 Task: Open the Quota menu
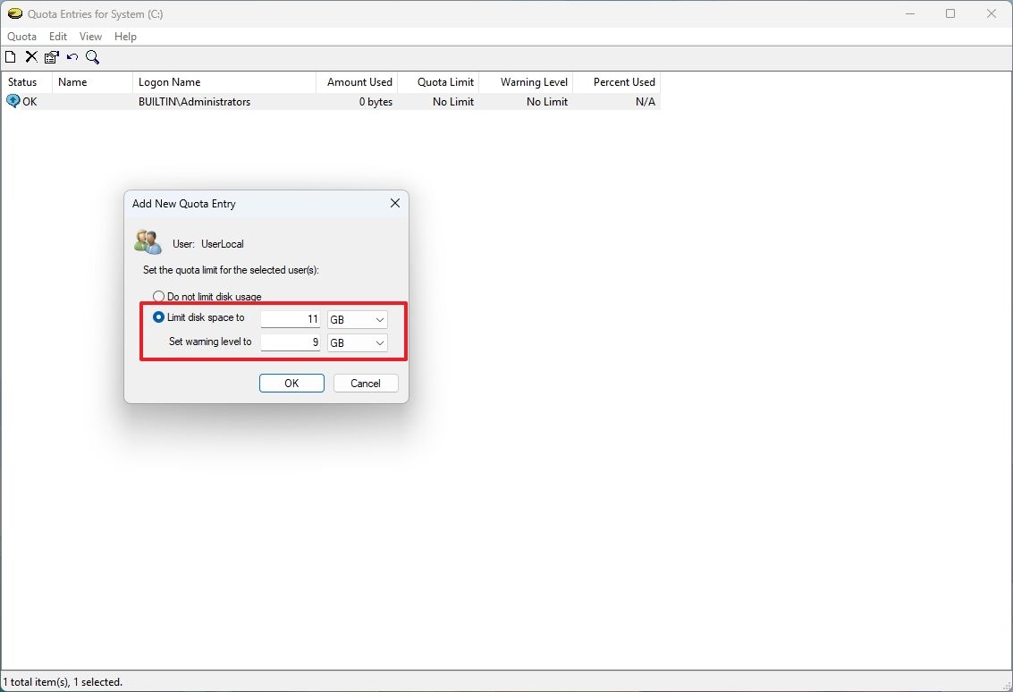pyautogui.click(x=21, y=36)
